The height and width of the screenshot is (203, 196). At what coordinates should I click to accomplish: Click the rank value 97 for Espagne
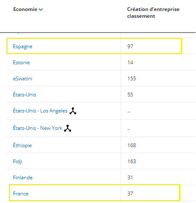[130, 47]
